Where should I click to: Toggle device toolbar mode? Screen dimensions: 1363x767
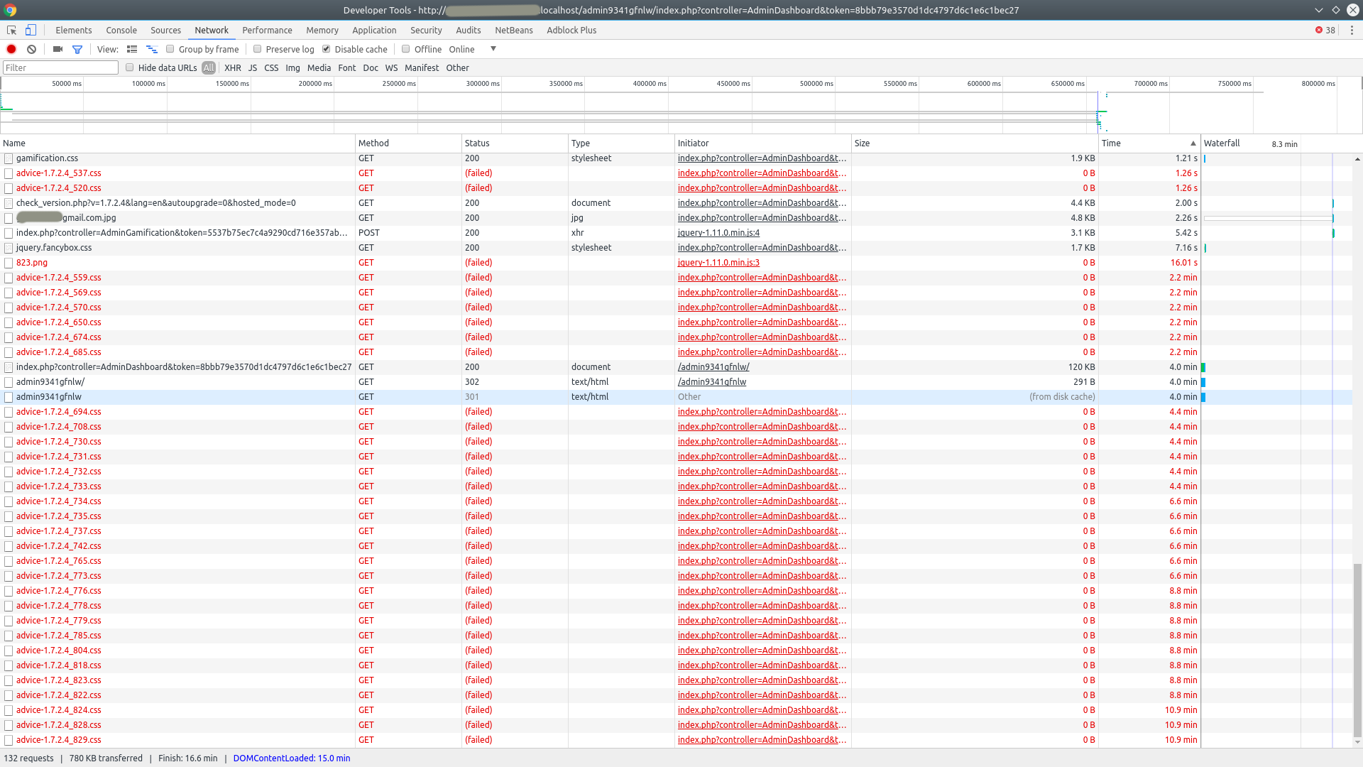[31, 30]
